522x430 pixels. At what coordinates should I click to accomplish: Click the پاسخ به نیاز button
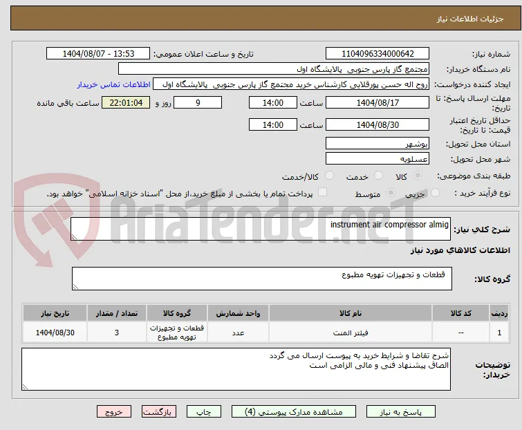tap(401, 412)
